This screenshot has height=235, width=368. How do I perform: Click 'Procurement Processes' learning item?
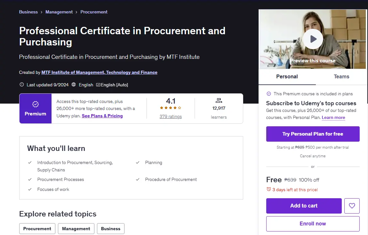coord(60,179)
